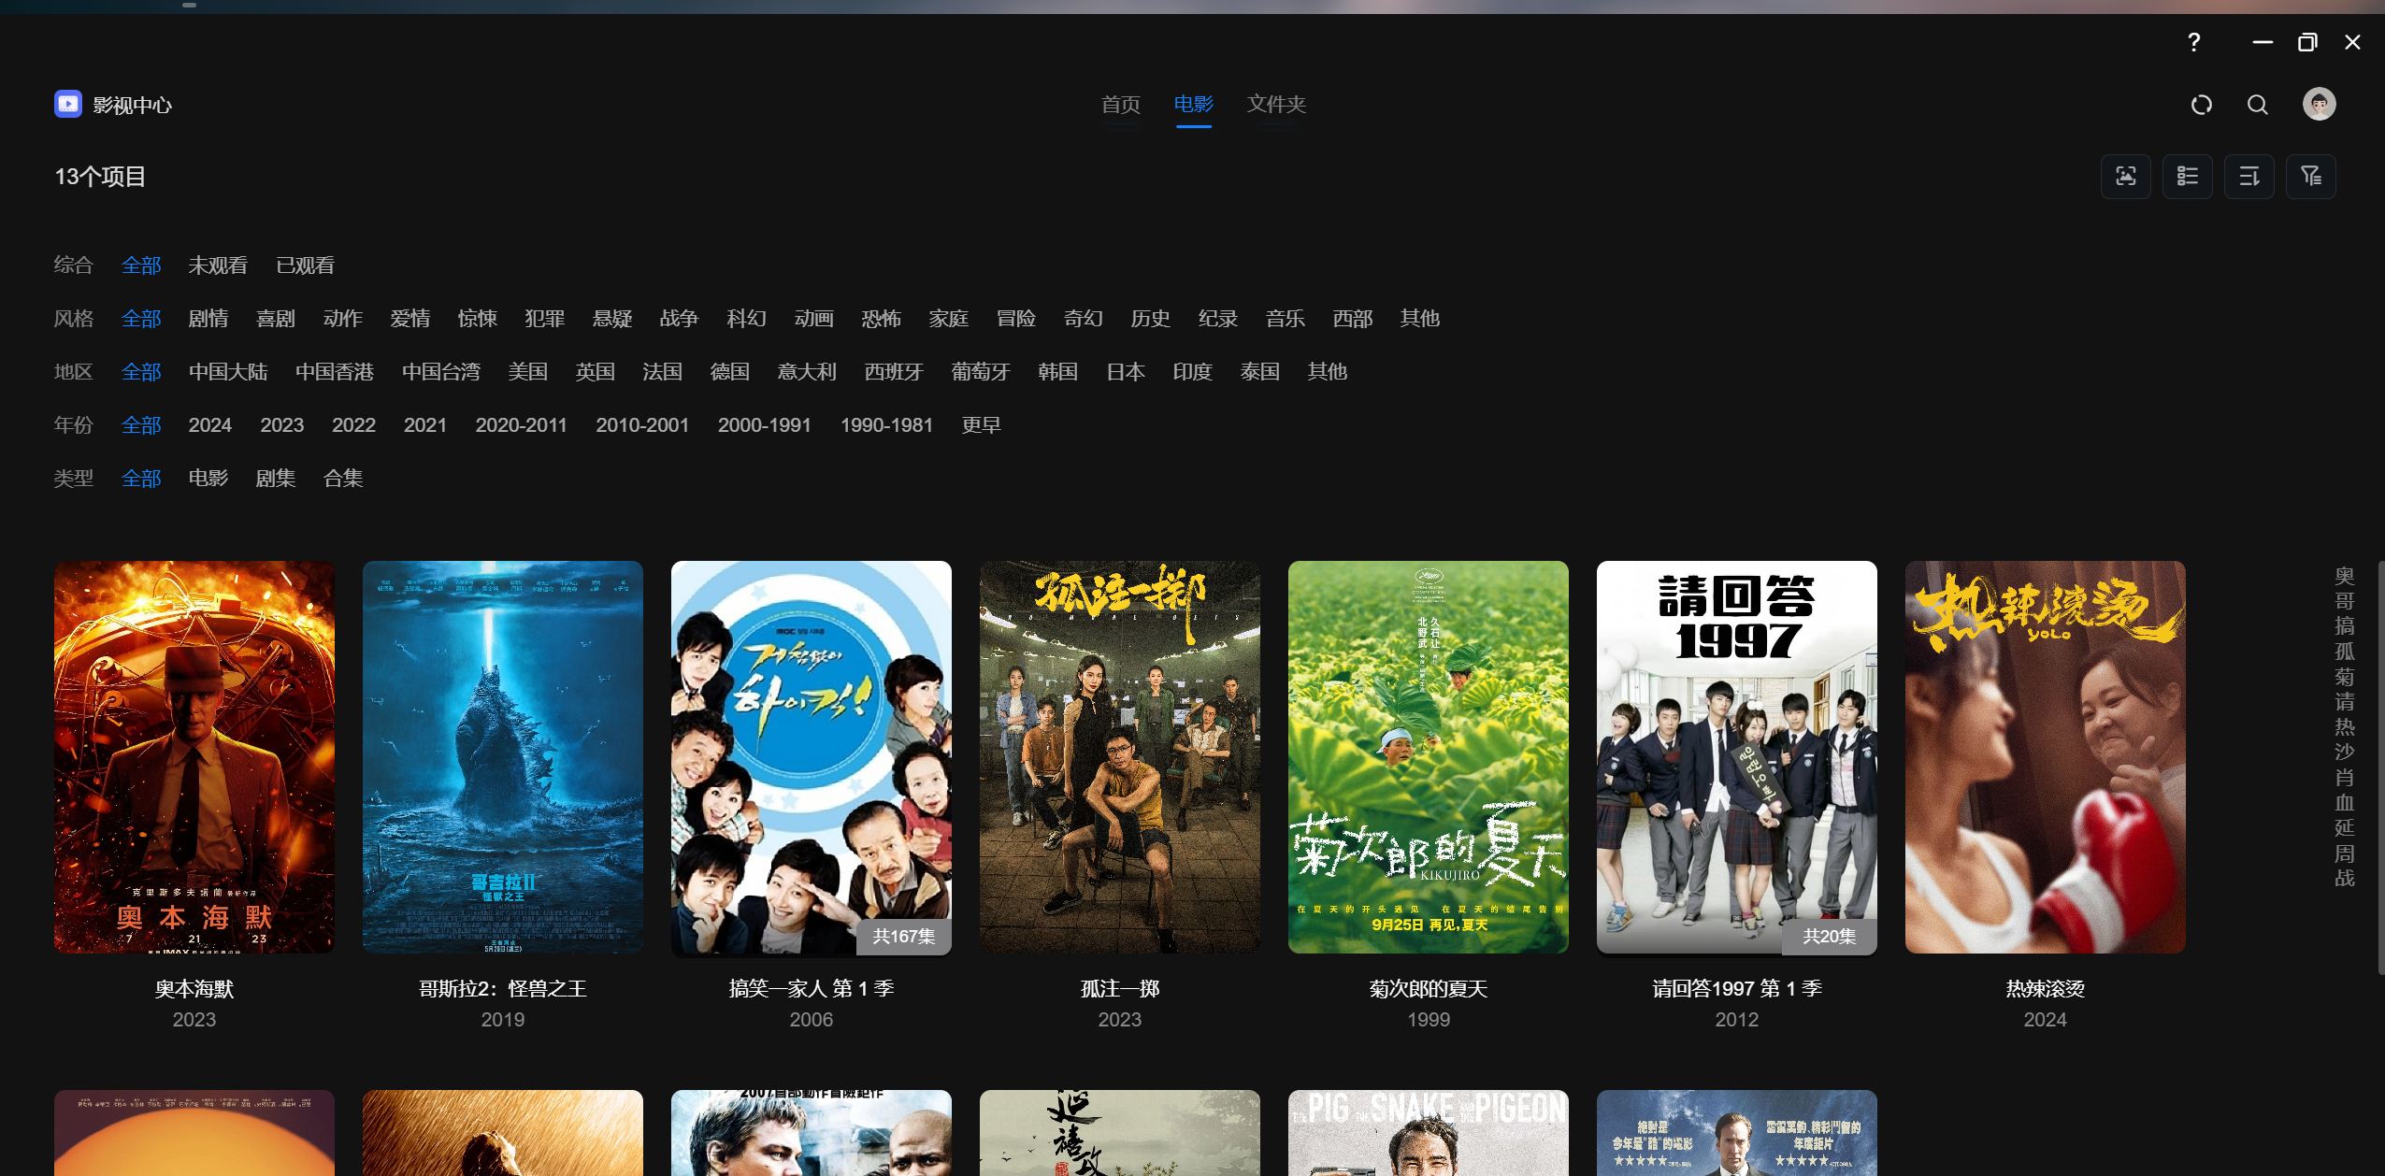Click the refresh library icon
Screen dimensions: 2385x1176
[2202, 105]
